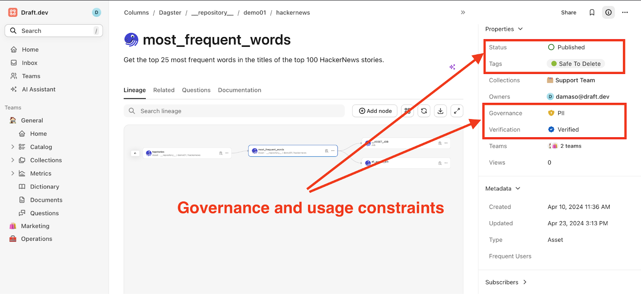Click the AI sparkle icon near description
Screen dimensions: 641x294
click(x=452, y=67)
